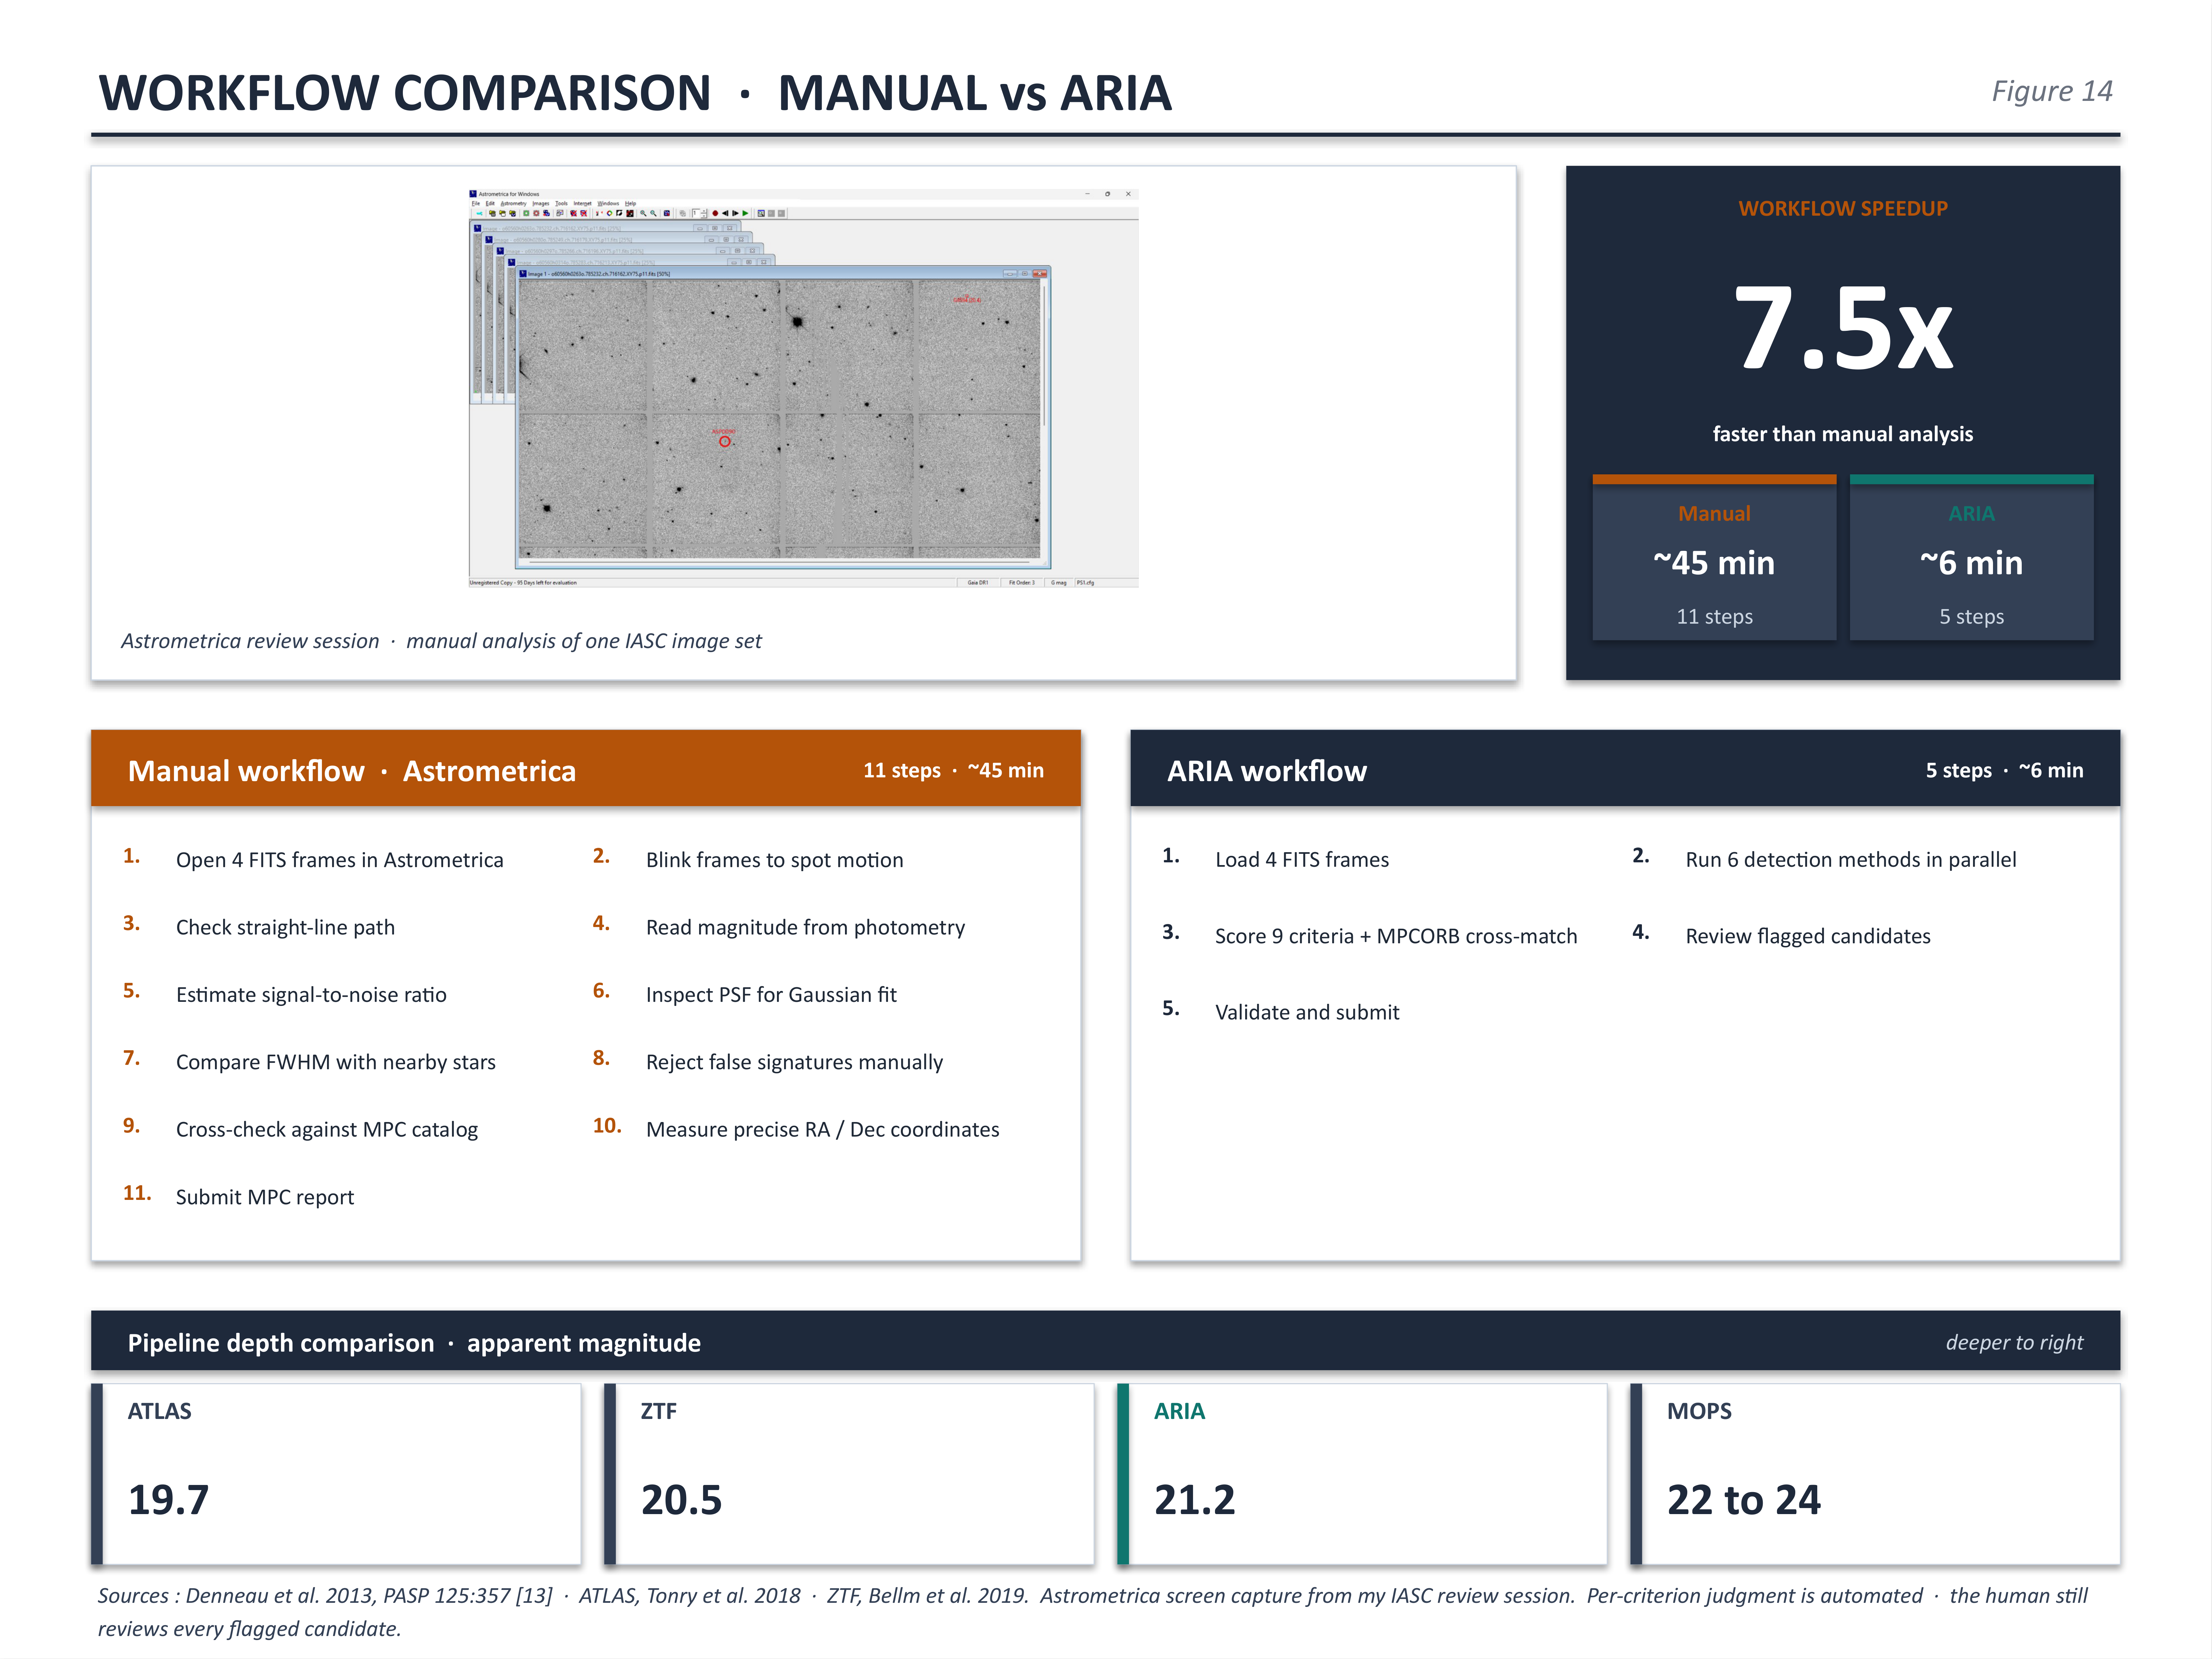The height and width of the screenshot is (1659, 2212).
Task: Click the red-circled asteroid in Image 1
Action: pos(725,441)
